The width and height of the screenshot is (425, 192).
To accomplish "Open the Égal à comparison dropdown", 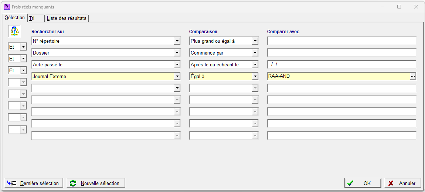I will pos(255,77).
